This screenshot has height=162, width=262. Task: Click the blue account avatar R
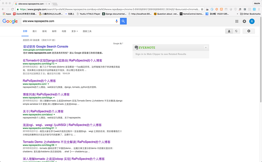coord(252,21)
